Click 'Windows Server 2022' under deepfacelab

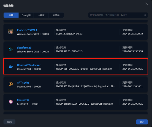(28, 52)
